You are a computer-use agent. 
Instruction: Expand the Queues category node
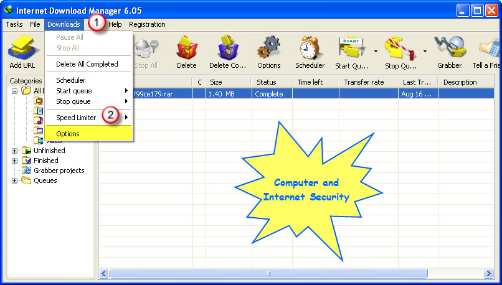click(x=14, y=180)
